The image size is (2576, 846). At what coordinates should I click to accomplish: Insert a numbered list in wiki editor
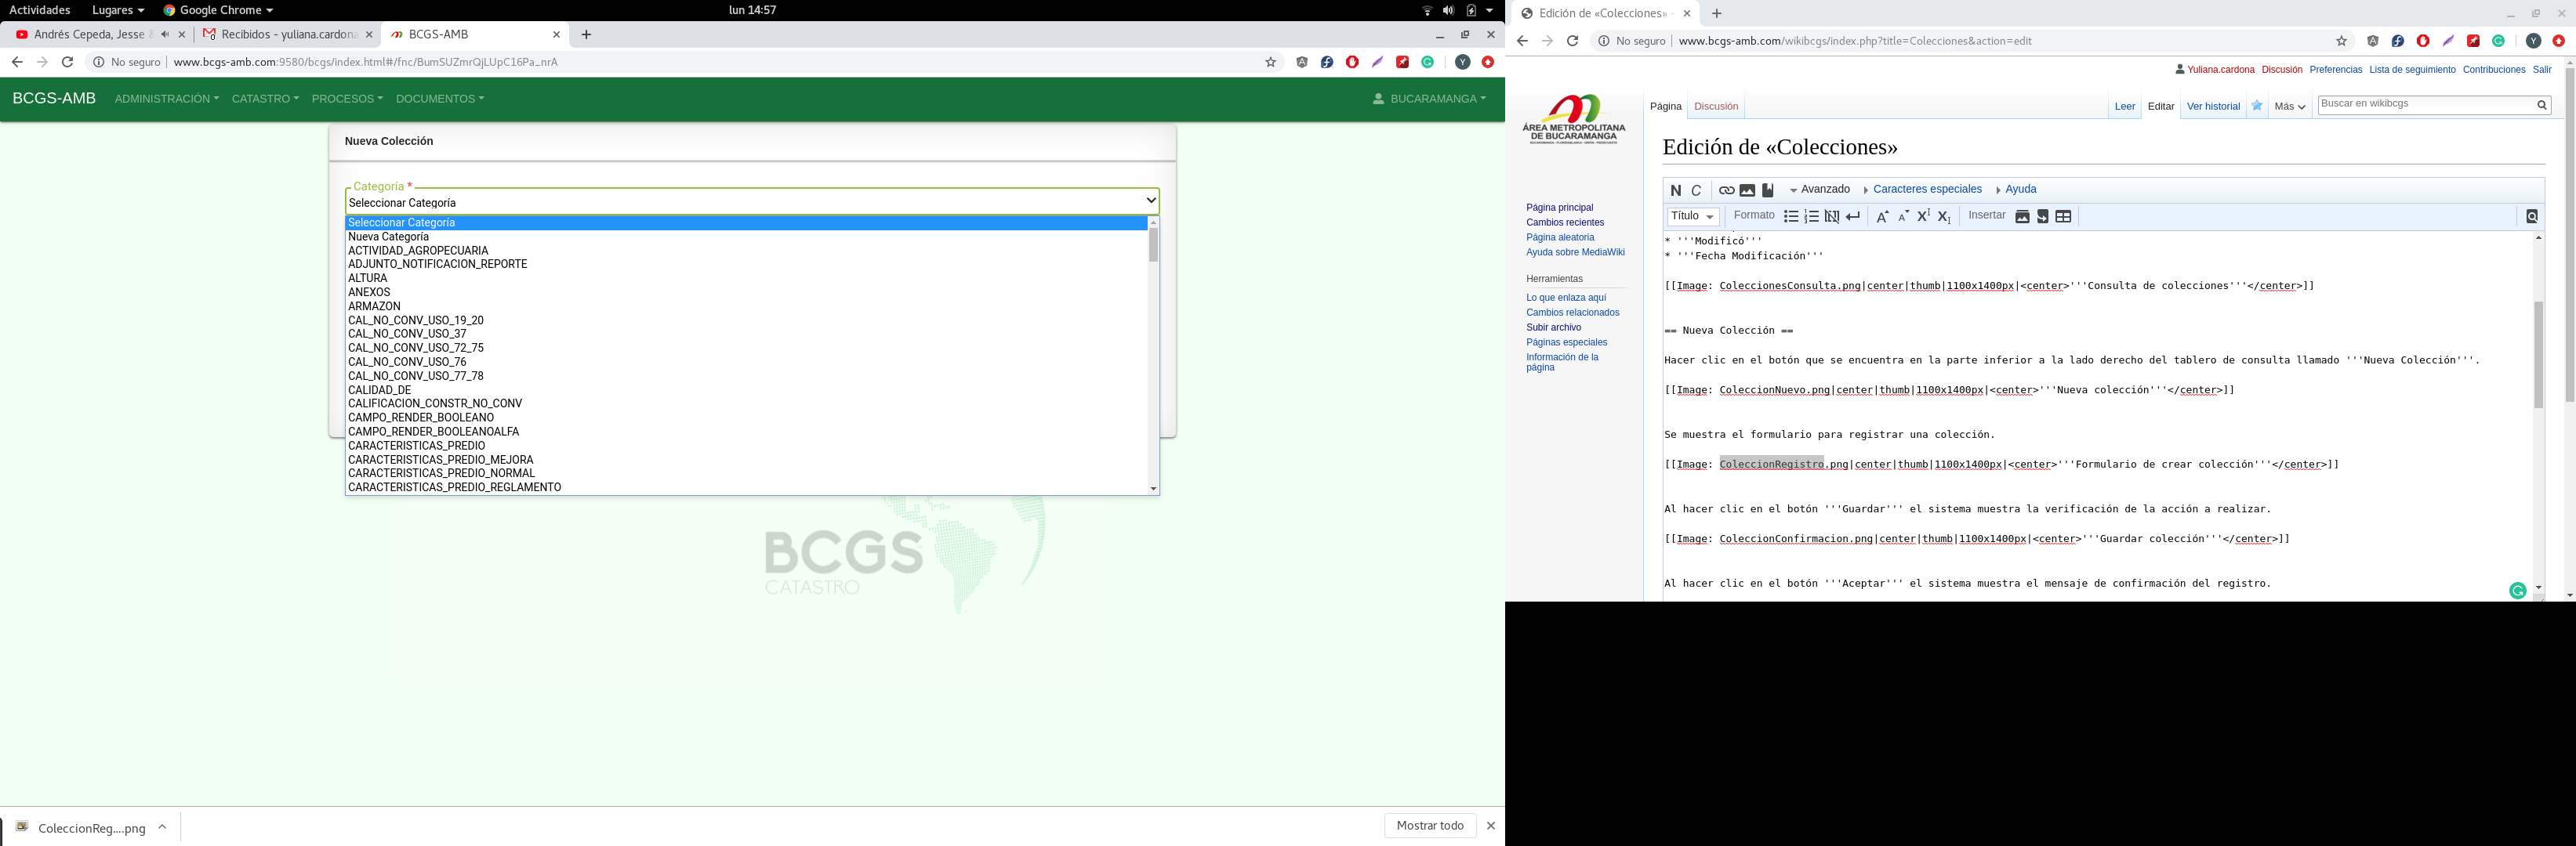point(1811,217)
